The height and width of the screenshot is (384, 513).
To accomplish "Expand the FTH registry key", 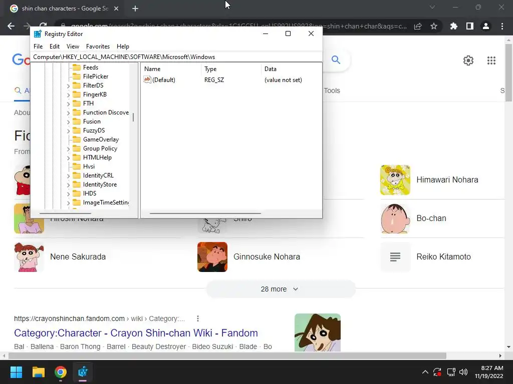I will point(68,103).
